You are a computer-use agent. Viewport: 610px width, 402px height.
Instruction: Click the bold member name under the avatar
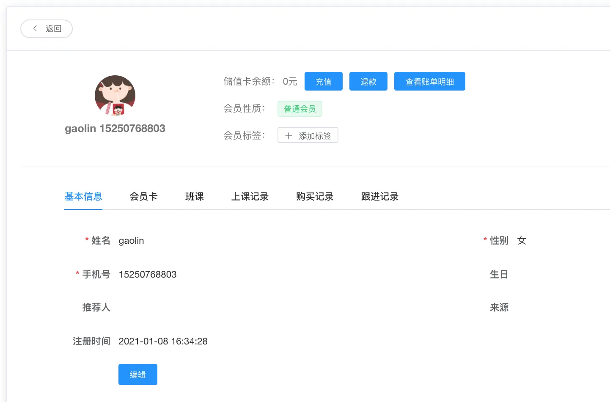115,129
